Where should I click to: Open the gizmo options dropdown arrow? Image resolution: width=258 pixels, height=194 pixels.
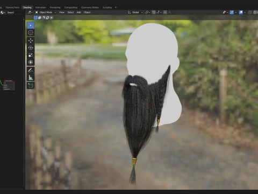pos(235,12)
